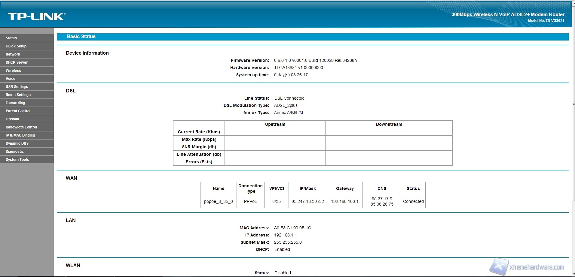
Task: Go to Quick Setup page
Action: coord(16,46)
